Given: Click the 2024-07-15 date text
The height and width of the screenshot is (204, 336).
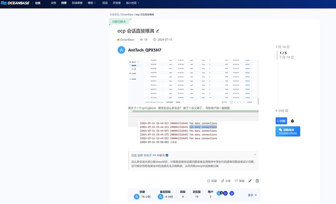Looking at the screenshot, I should point(165,39).
